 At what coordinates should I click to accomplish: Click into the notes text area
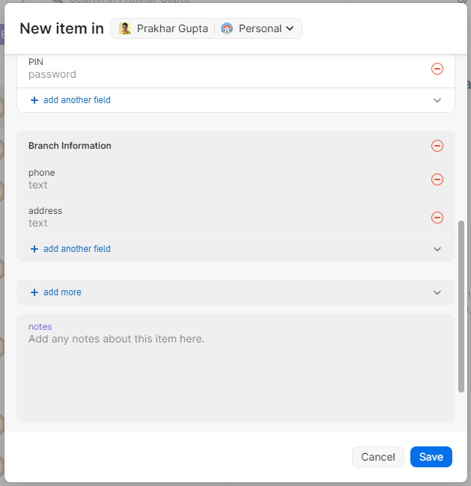pos(235,374)
